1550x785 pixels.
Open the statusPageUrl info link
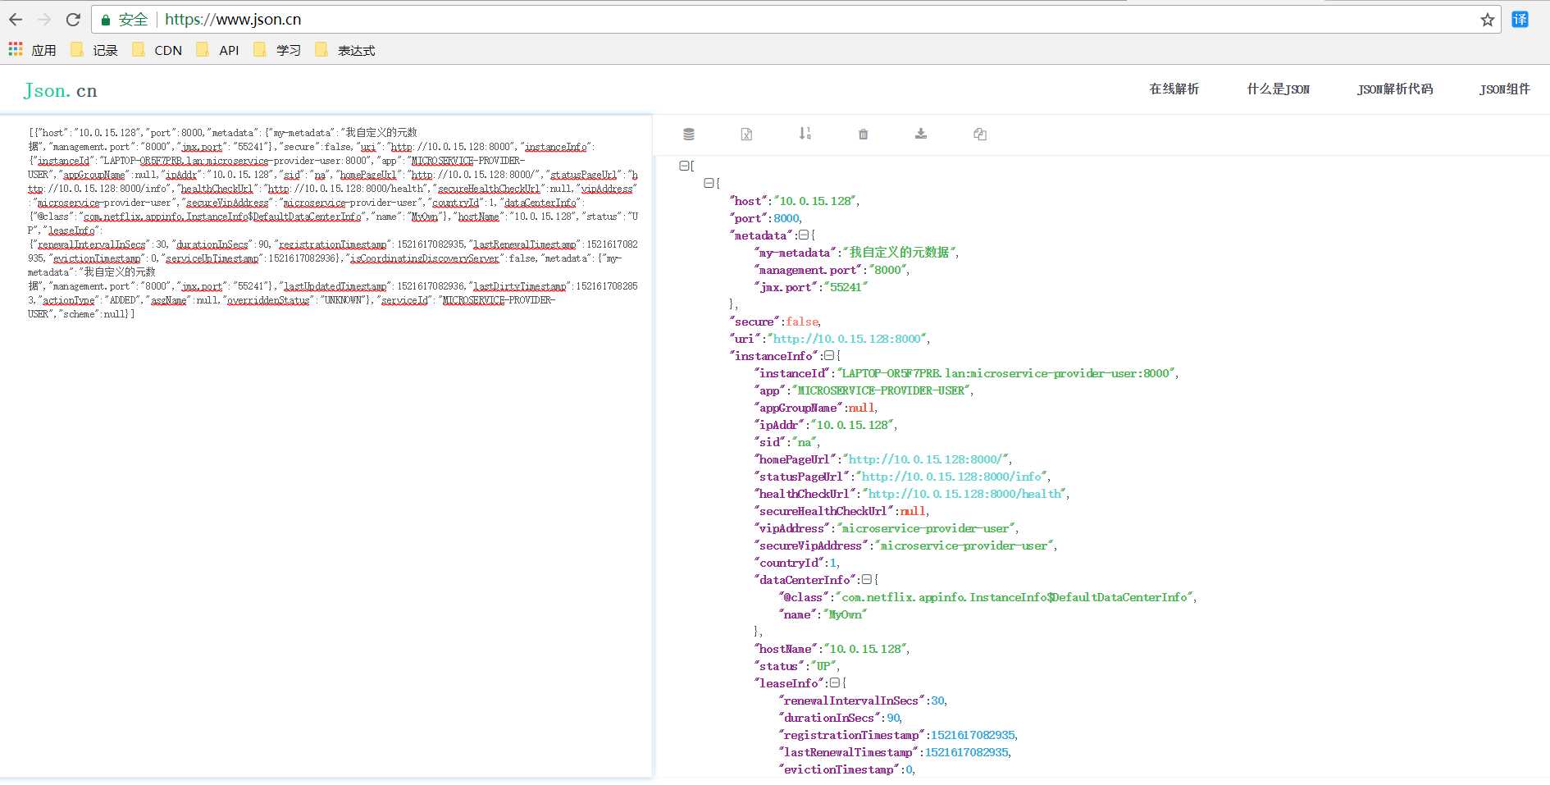coord(951,477)
